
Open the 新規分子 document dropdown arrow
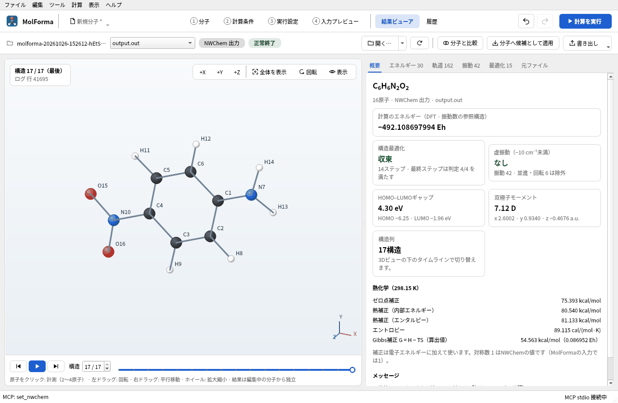(x=107, y=25)
